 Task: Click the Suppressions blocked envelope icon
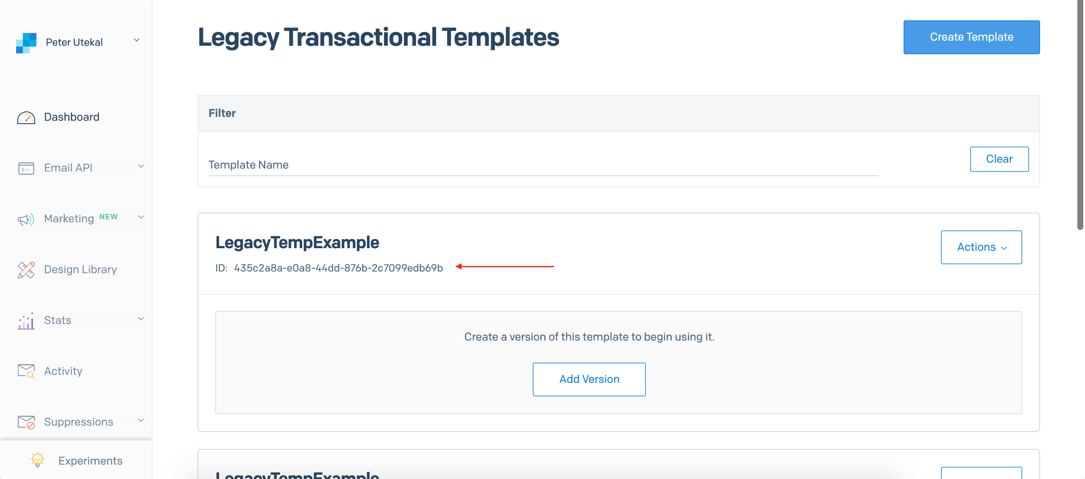(x=26, y=422)
